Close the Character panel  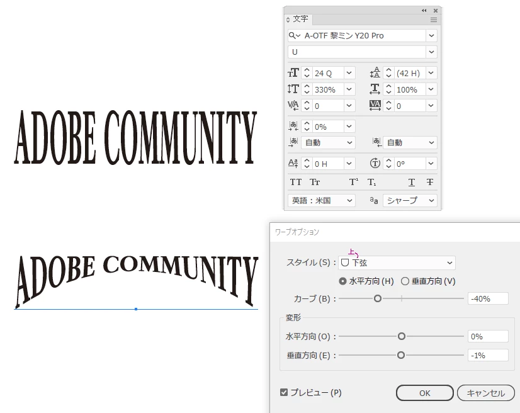pyautogui.click(x=436, y=11)
